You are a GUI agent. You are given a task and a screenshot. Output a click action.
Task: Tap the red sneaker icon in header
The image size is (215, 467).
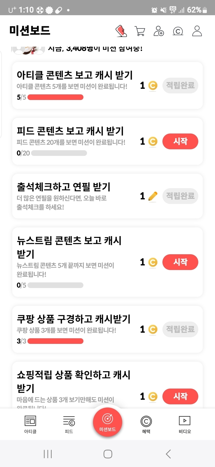click(121, 31)
